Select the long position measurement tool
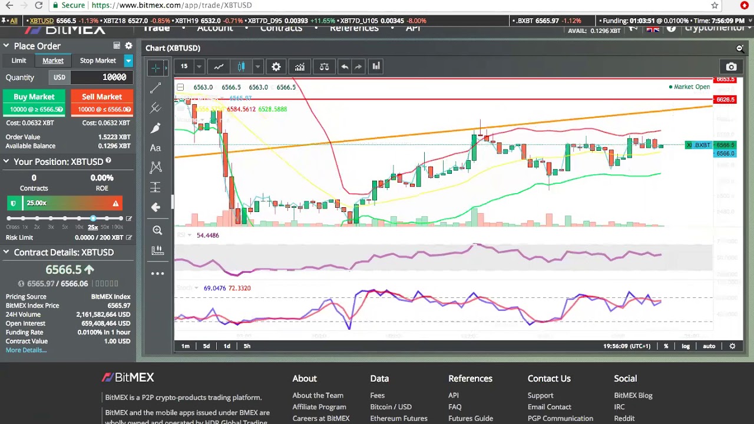 click(156, 187)
